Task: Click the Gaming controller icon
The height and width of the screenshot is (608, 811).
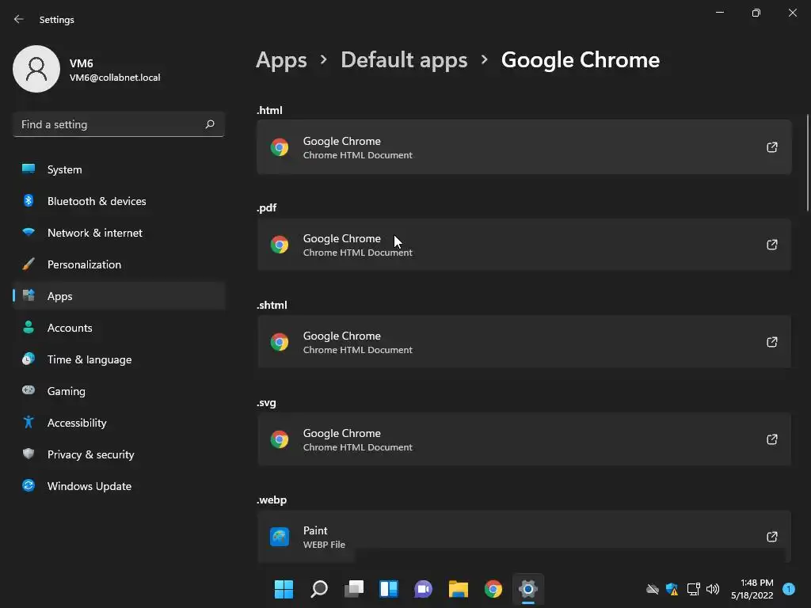Action: point(29,390)
